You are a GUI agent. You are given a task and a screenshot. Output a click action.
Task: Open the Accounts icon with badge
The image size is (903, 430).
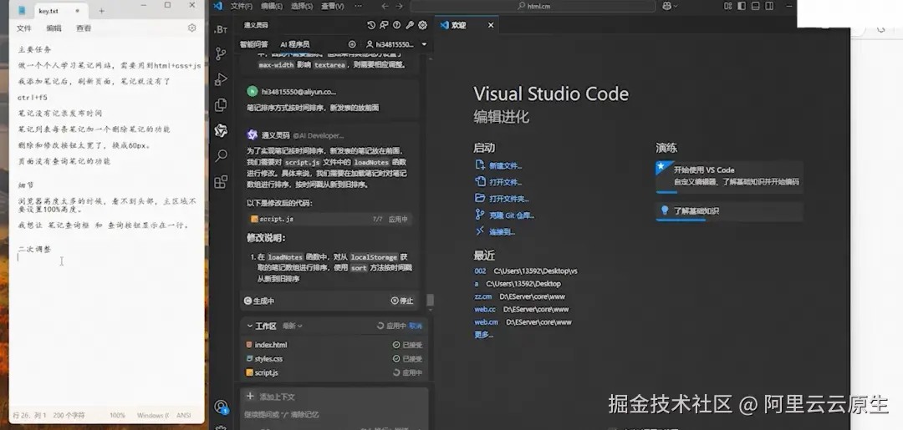click(x=221, y=407)
